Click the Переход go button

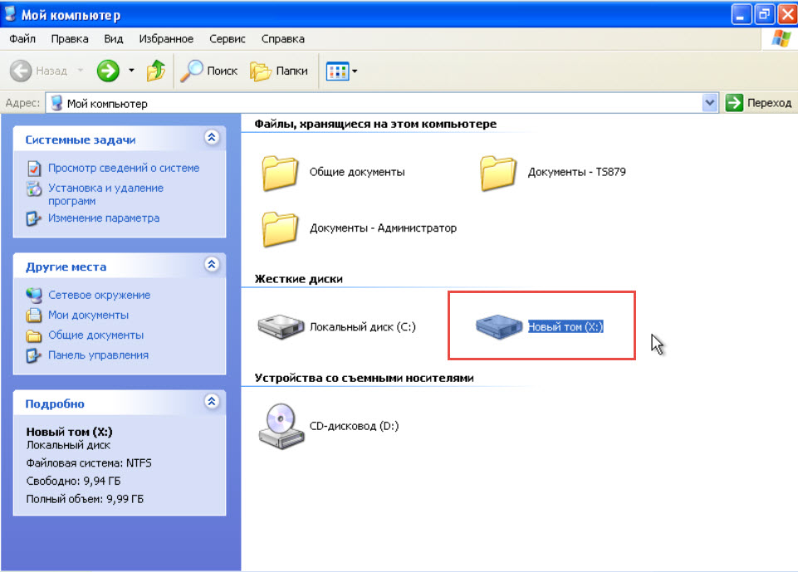(758, 103)
